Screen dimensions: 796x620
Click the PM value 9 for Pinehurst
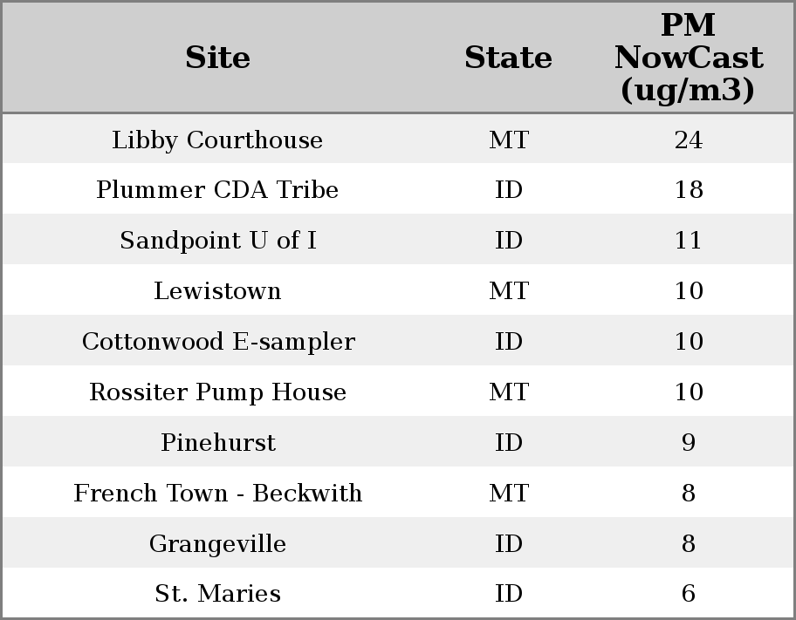(x=688, y=443)
